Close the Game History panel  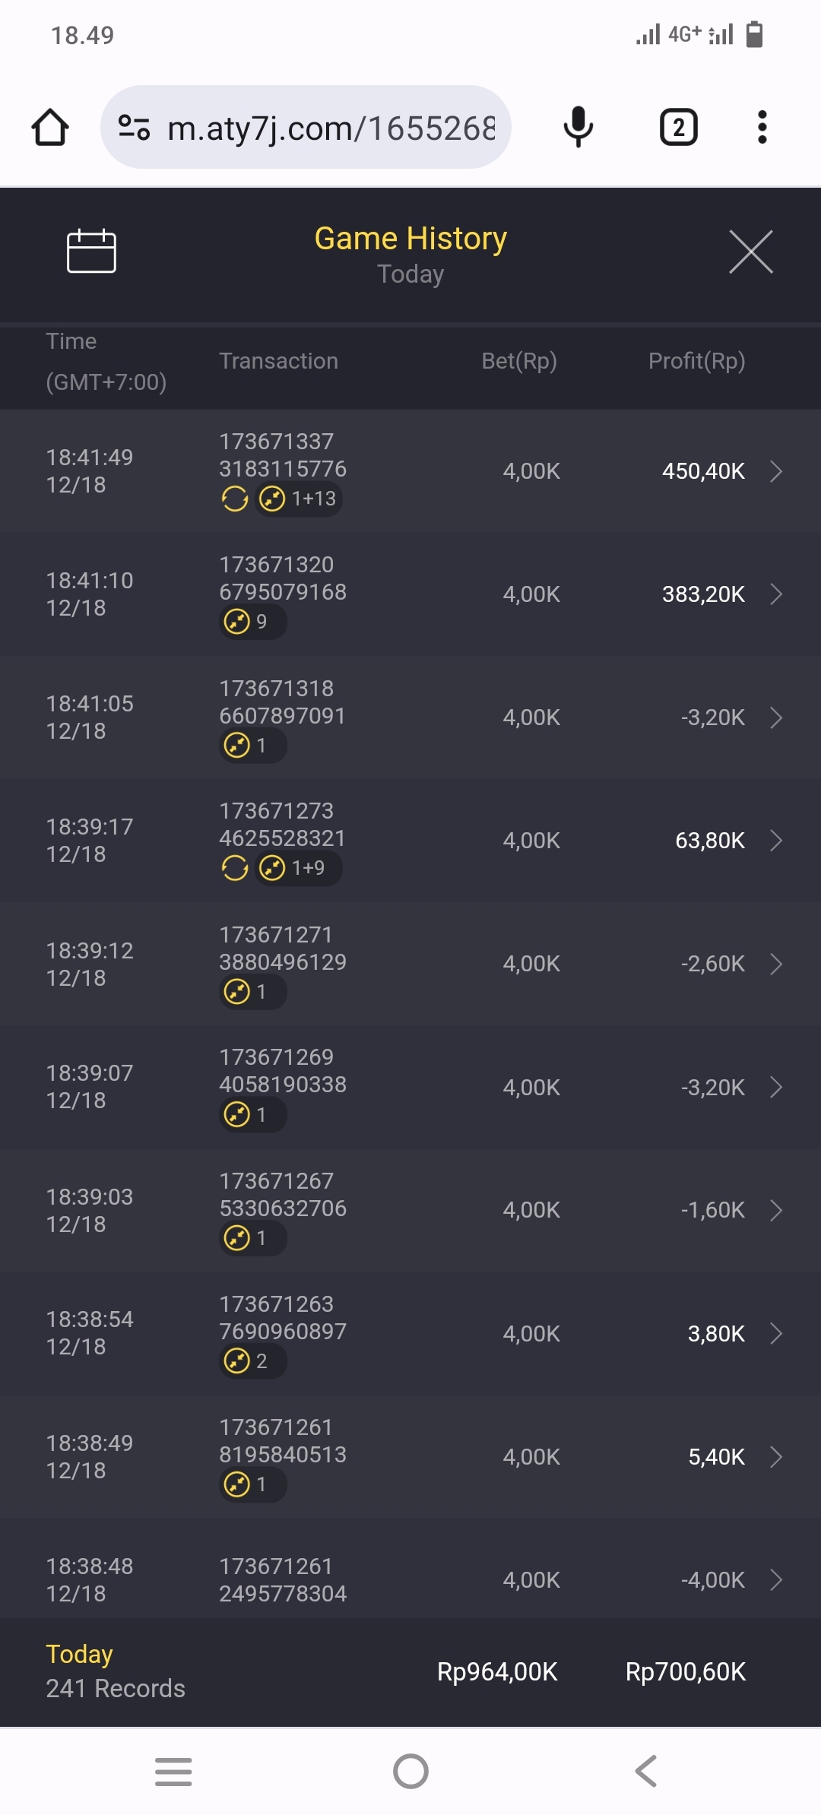[750, 252]
